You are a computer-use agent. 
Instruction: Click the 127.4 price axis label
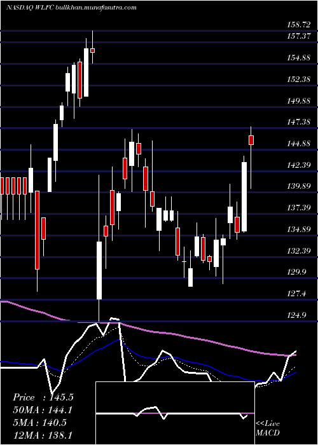[x=296, y=294]
